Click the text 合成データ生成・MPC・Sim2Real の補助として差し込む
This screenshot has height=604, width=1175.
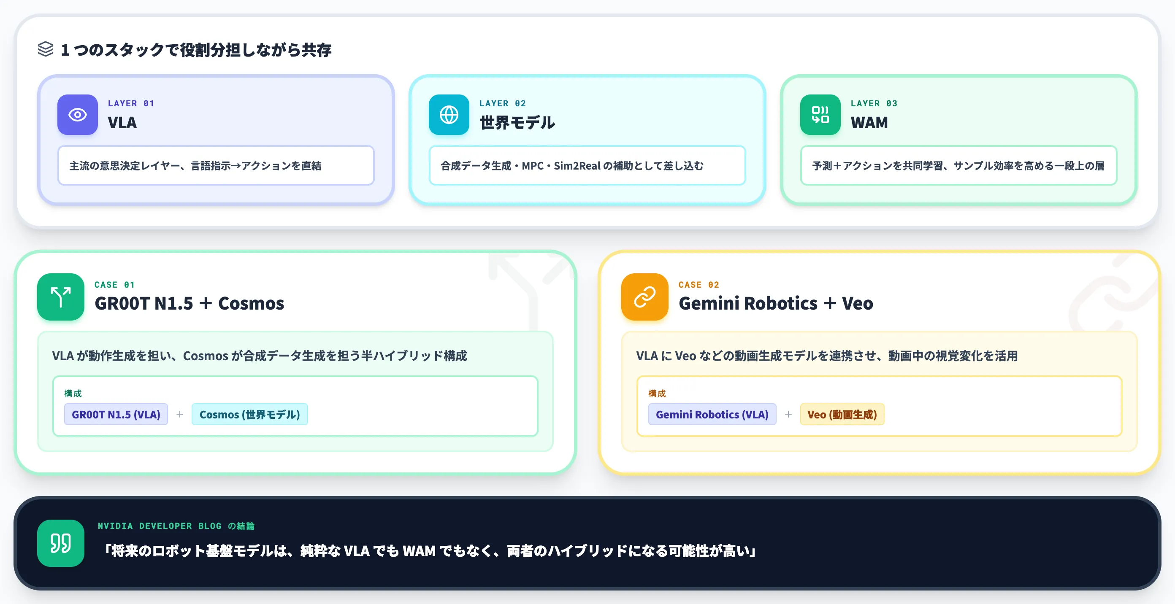tap(572, 165)
